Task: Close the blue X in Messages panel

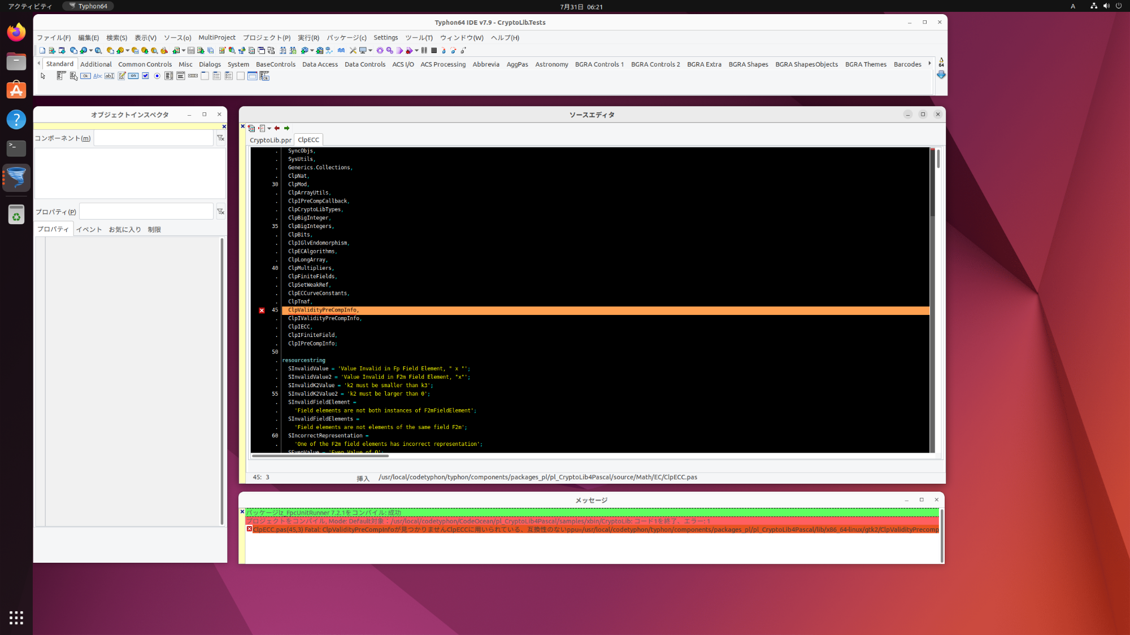Action: 242,512
